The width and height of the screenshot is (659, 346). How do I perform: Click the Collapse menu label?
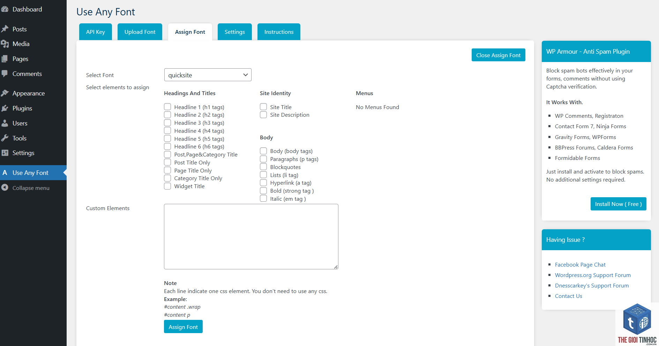tap(31, 188)
